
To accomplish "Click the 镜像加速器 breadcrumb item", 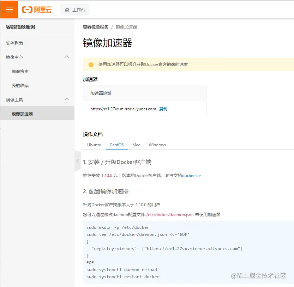I will pyautogui.click(x=126, y=27).
